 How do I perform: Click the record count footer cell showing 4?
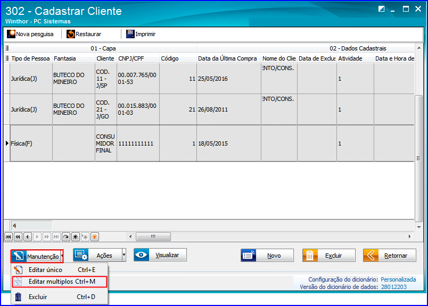(x=31, y=226)
